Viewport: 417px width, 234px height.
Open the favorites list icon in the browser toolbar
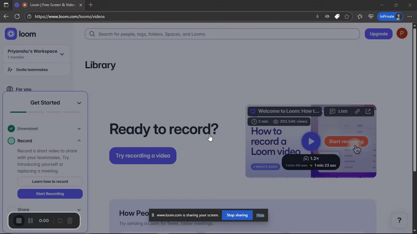click(360, 16)
